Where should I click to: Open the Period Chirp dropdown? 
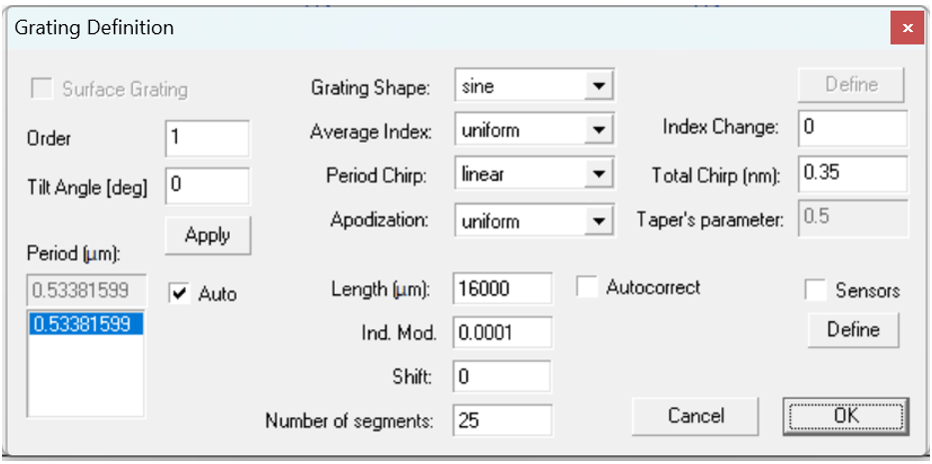[598, 174]
